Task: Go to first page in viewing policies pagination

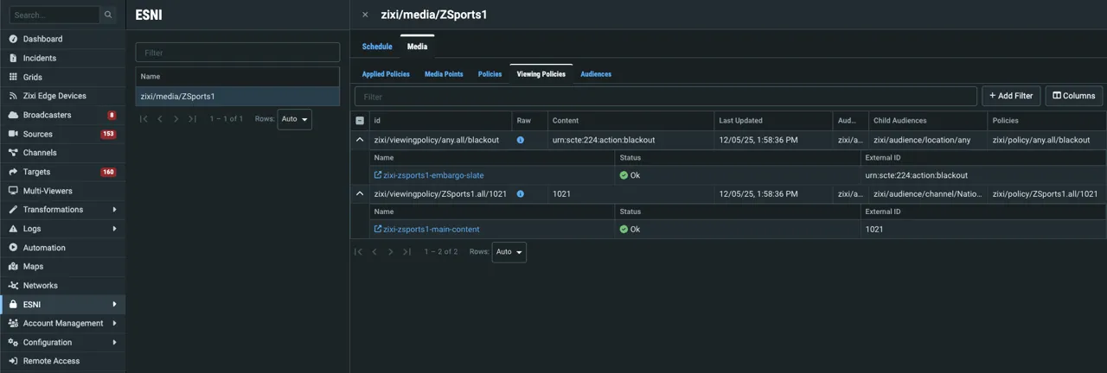Action: [358, 252]
